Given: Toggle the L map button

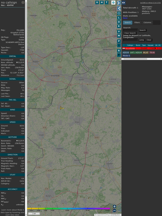Looking at the screenshot, I should (x=119, y=18).
